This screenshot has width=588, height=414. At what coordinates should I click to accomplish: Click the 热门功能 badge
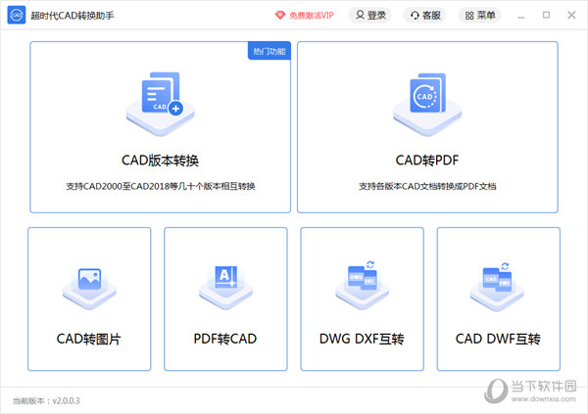(269, 51)
